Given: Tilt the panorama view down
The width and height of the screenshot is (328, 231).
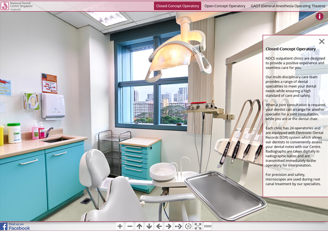Looking at the screenshot, I should coord(149,226).
